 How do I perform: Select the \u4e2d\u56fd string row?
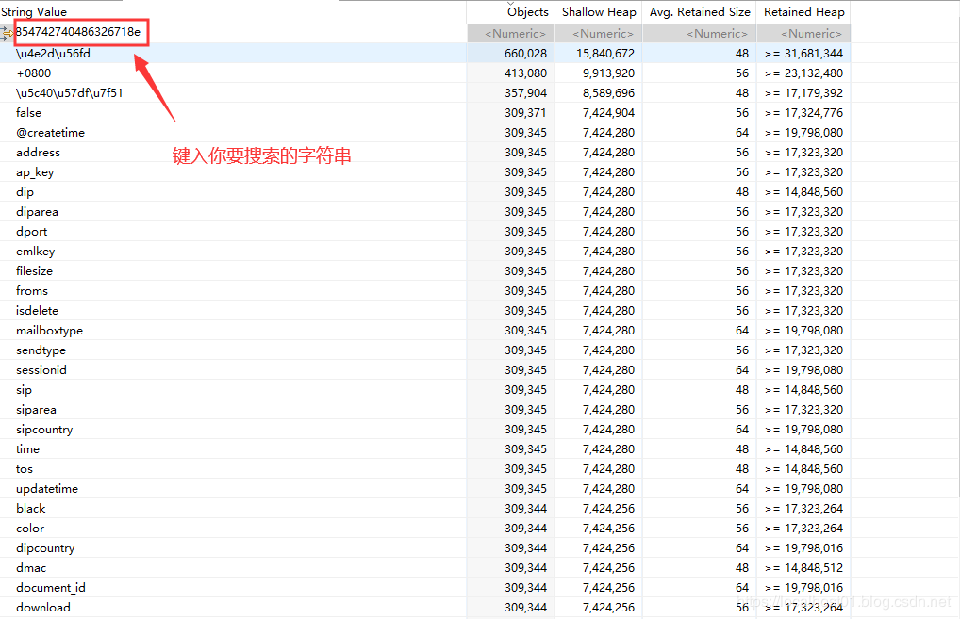pyautogui.click(x=53, y=54)
